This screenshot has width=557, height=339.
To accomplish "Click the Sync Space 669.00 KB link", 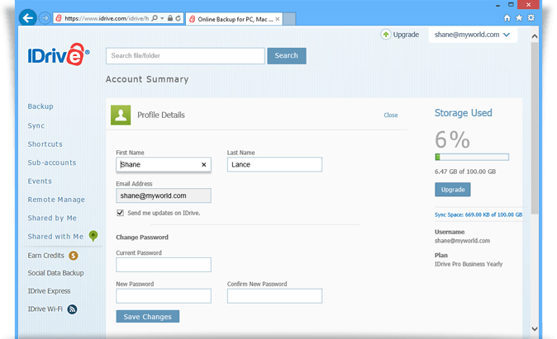I will 478,214.
